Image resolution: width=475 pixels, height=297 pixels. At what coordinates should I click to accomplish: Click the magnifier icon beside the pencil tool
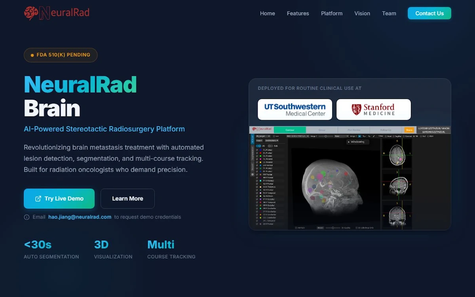(x=369, y=136)
